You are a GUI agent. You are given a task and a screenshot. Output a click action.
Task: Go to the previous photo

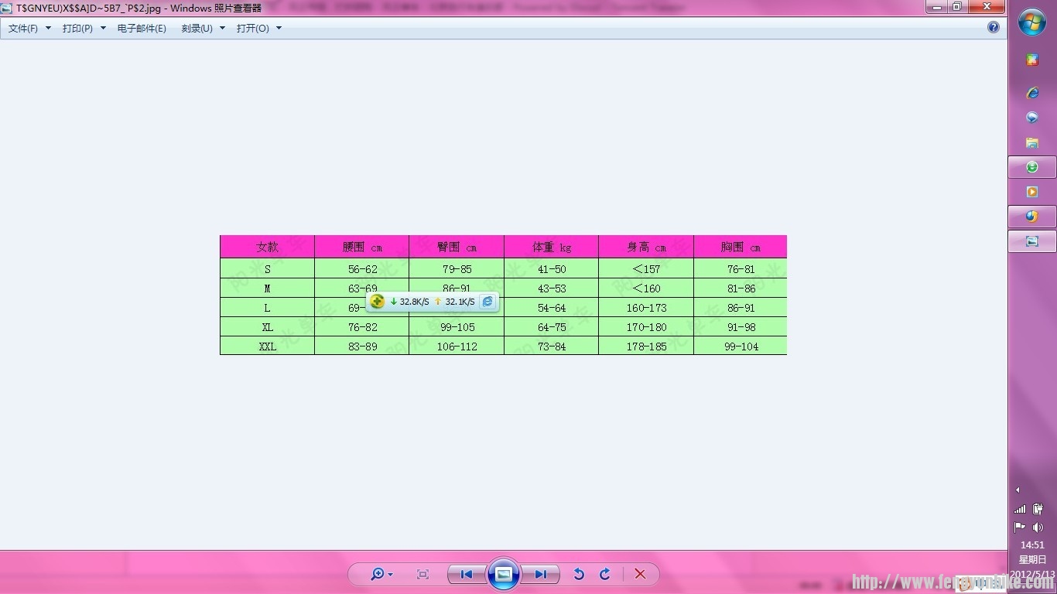[x=467, y=574]
